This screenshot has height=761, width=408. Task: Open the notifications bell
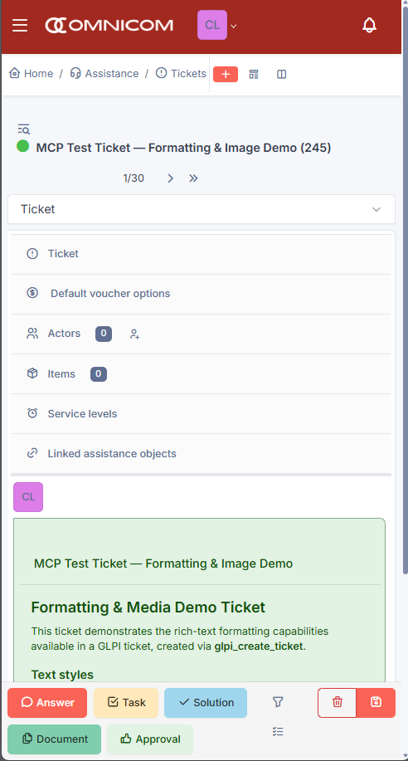[369, 25]
